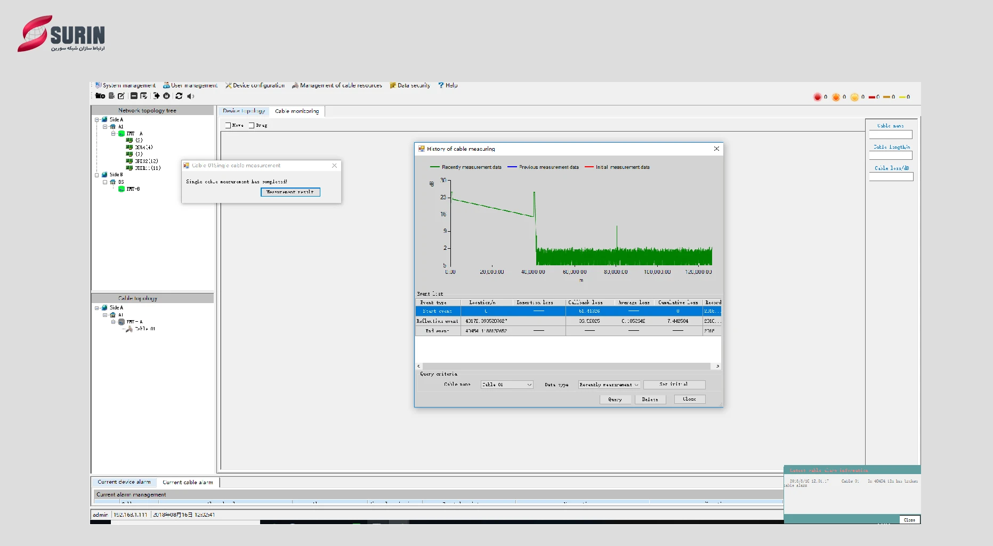Viewport: 993px width, 546px height.
Task: Switch to the Cable monitoring tab
Action: click(x=297, y=111)
